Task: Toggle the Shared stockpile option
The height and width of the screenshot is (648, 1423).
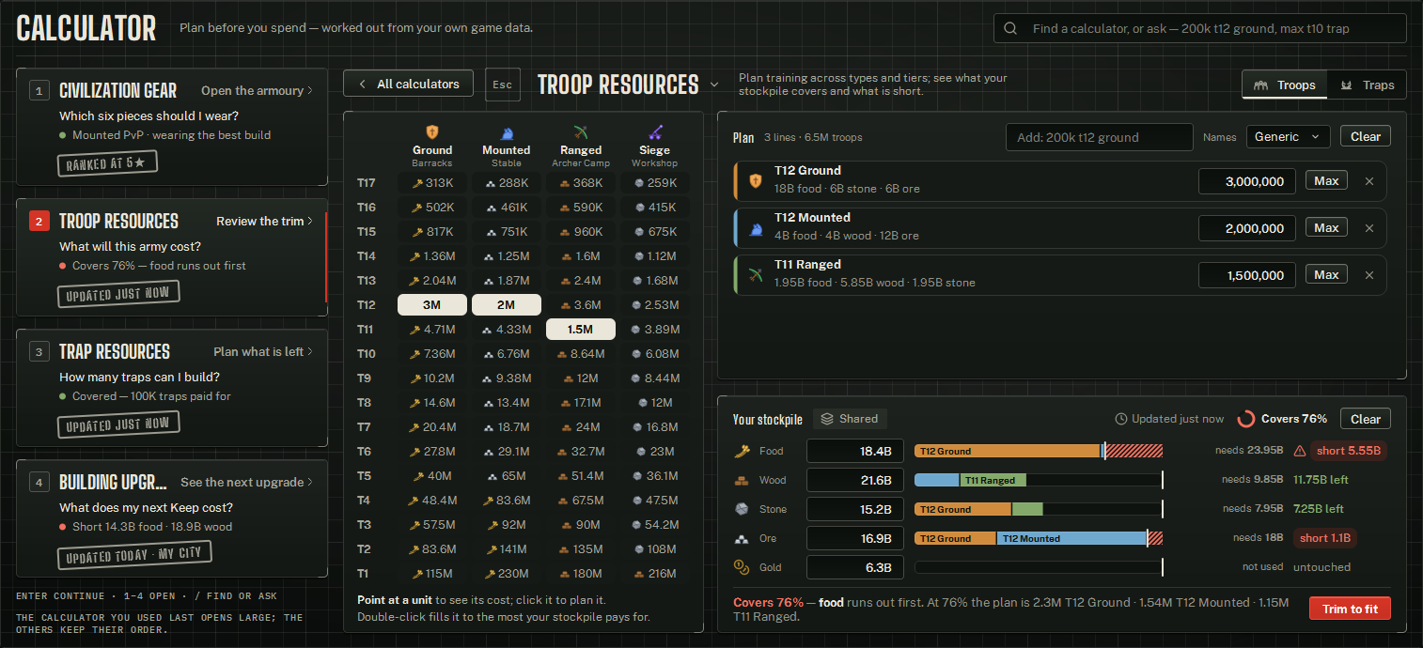Action: (850, 419)
